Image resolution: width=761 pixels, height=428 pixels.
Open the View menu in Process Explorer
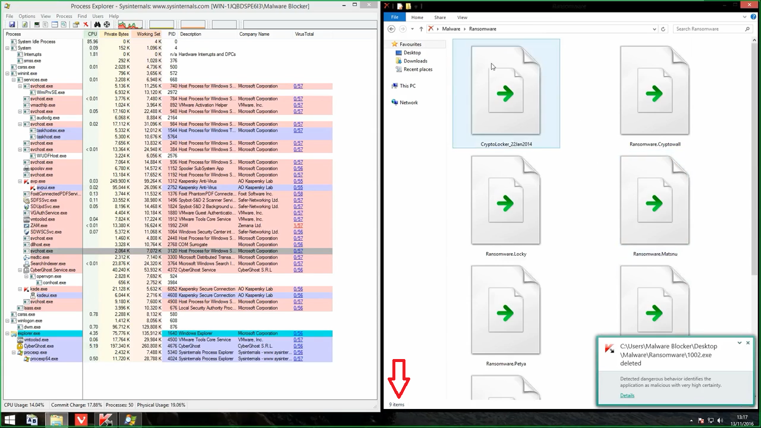tap(46, 17)
